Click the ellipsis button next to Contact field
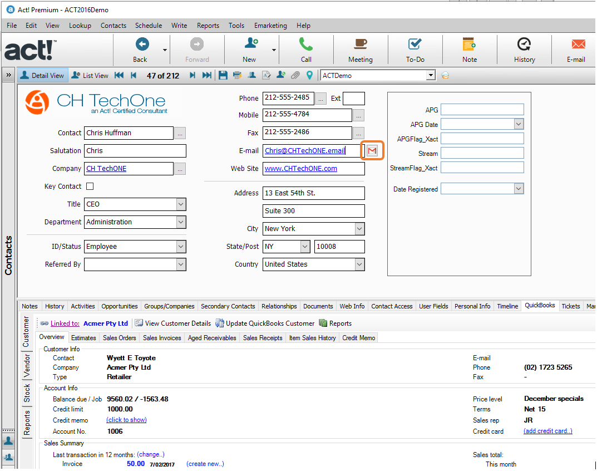Image resolution: width=597 pixels, height=471 pixels. (x=180, y=134)
